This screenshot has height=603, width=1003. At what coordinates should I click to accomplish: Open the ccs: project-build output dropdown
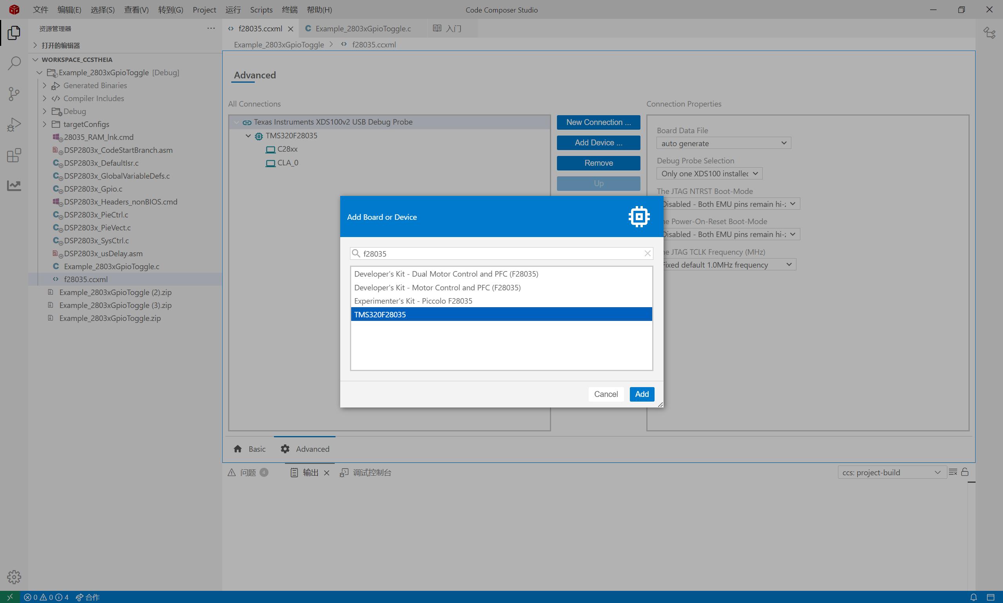pos(892,473)
